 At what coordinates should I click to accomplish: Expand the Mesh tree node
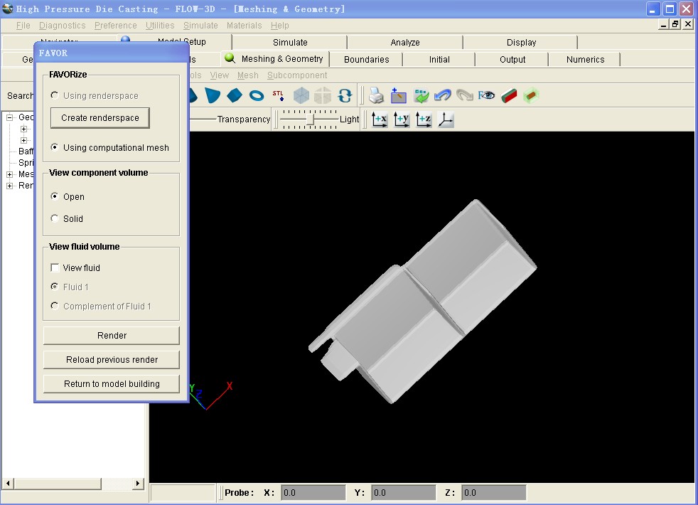tap(10, 174)
